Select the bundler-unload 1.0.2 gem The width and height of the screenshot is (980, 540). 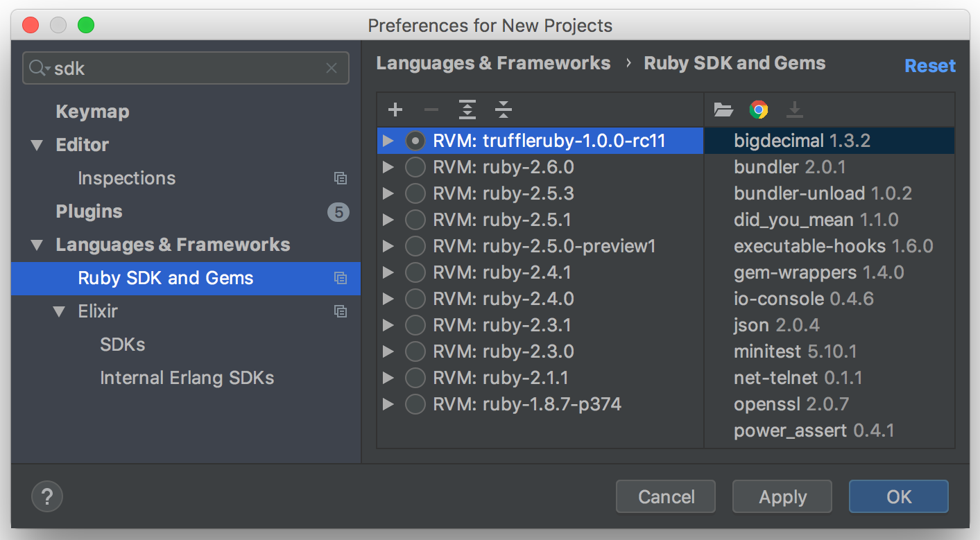pos(829,193)
